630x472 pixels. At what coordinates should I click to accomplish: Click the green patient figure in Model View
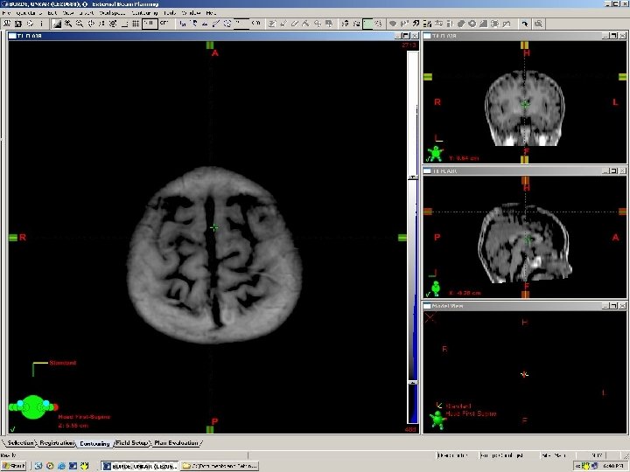click(x=437, y=420)
